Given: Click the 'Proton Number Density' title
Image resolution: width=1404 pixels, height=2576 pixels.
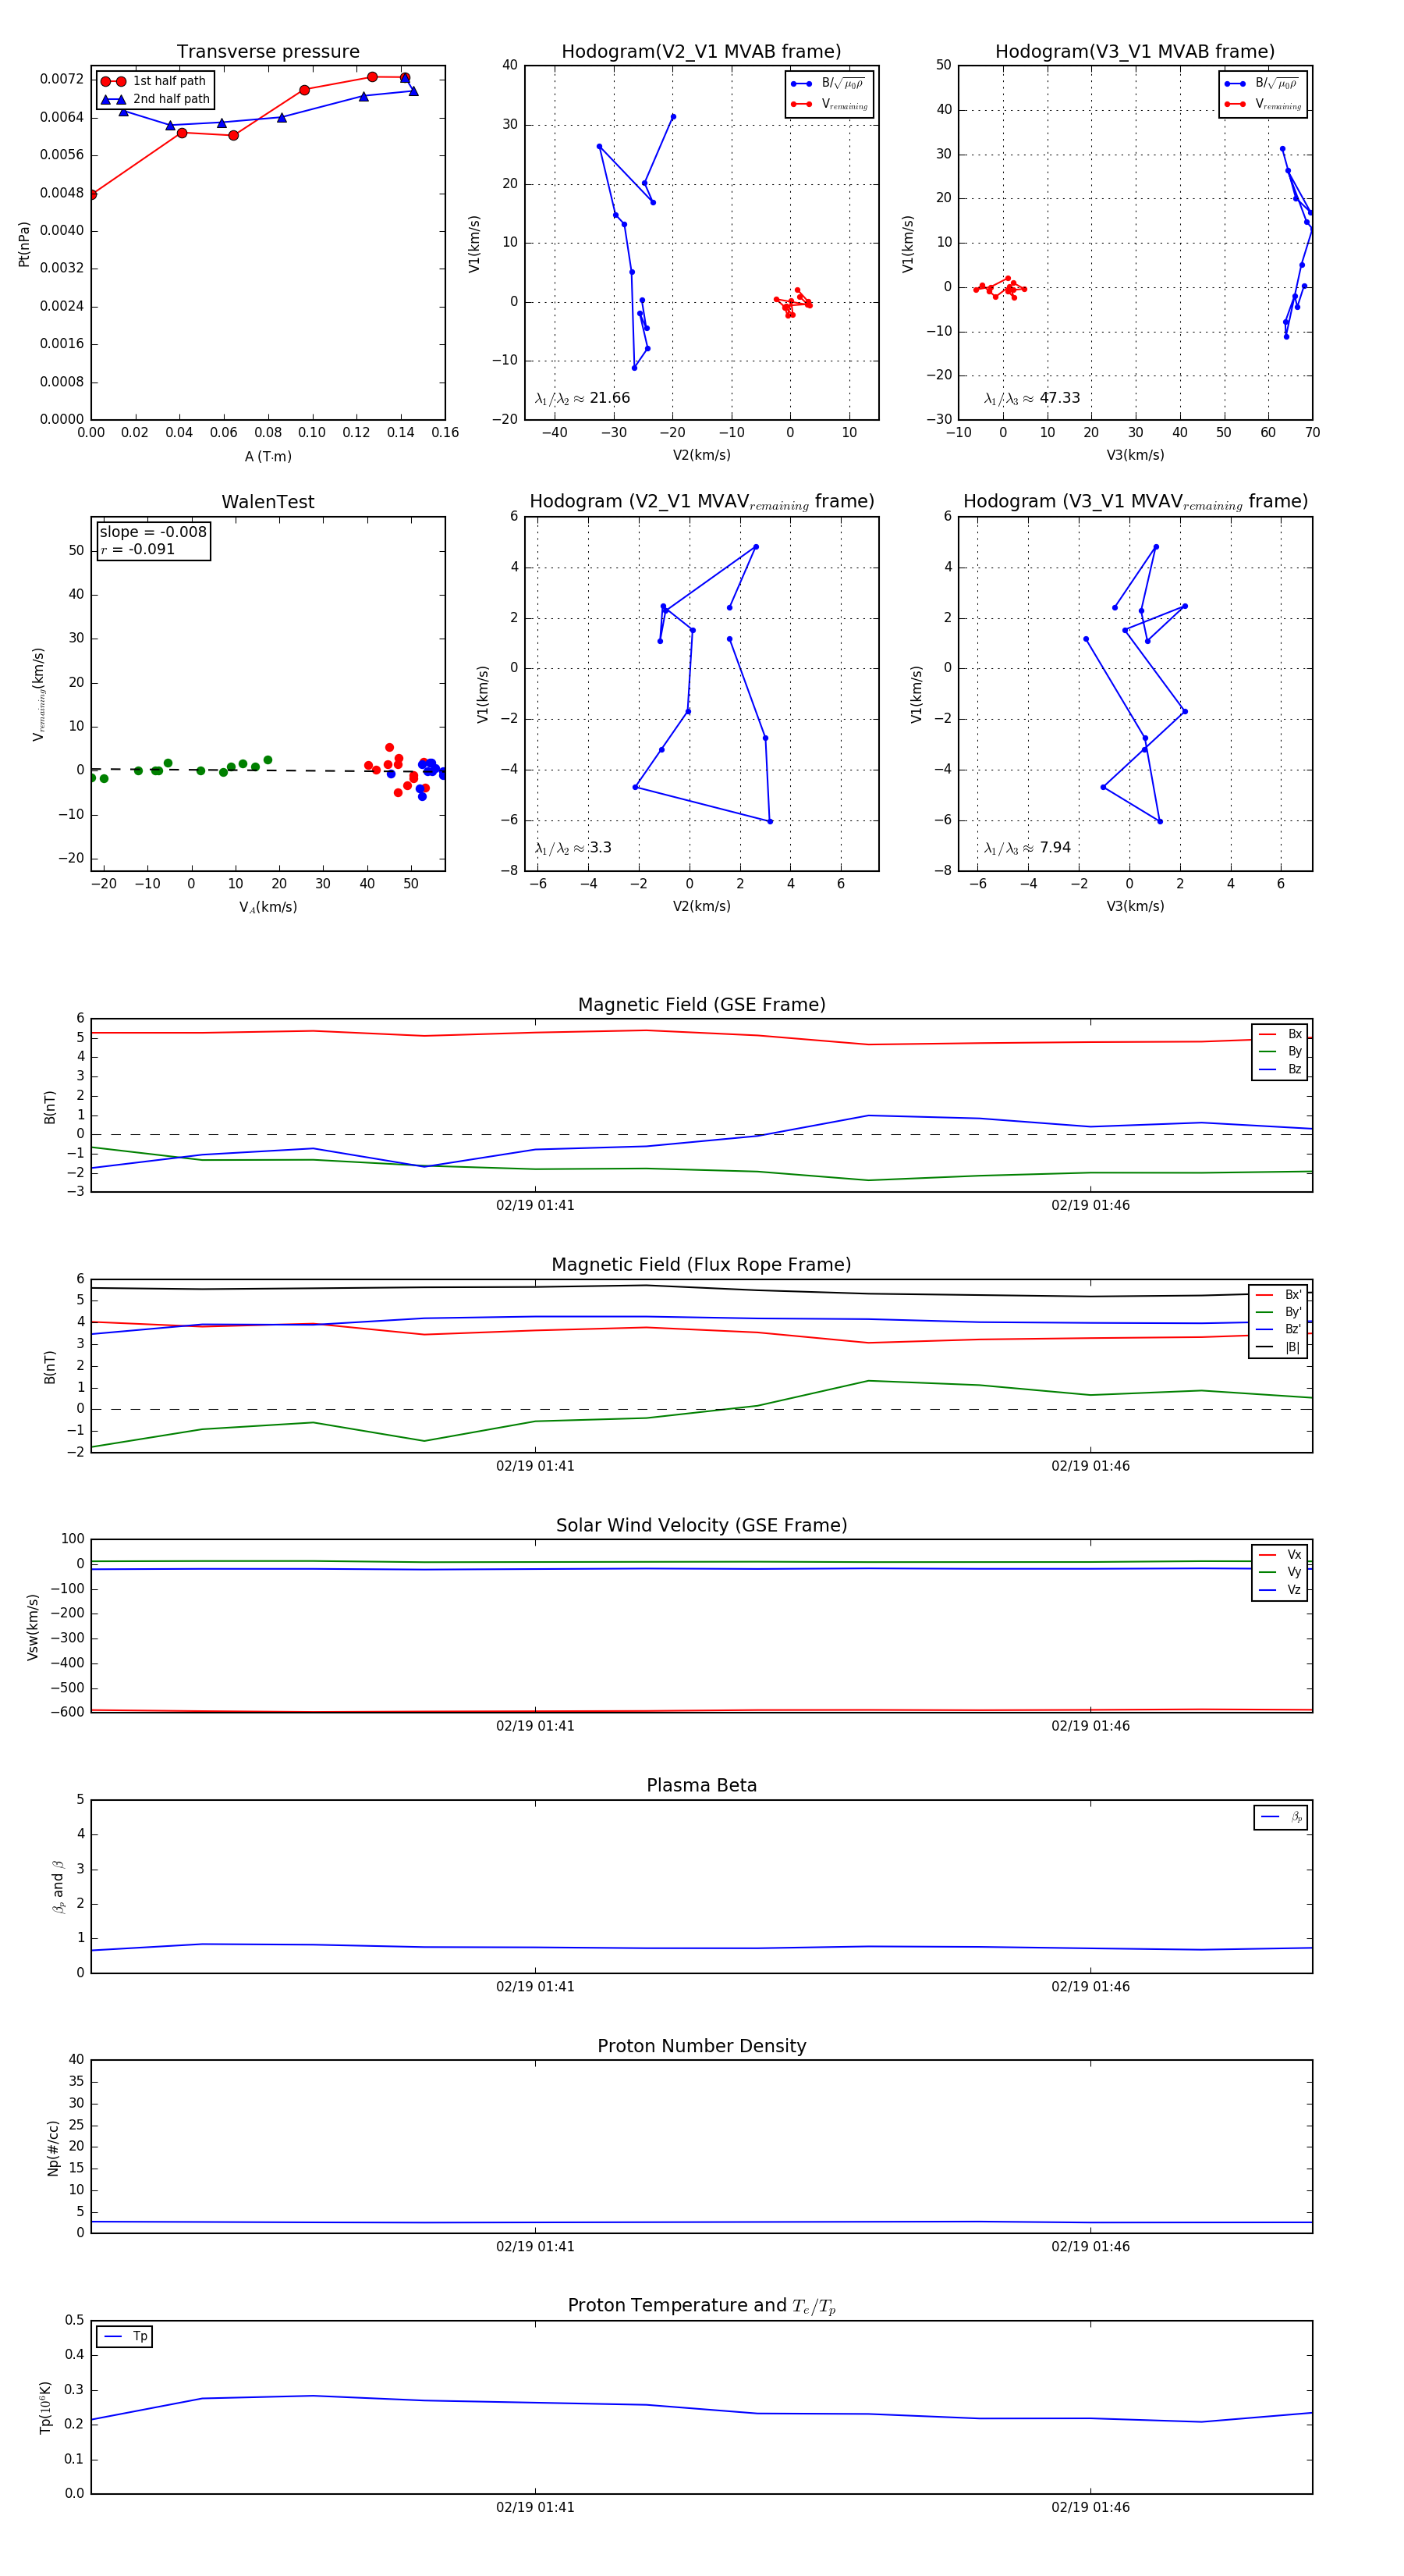Looking at the screenshot, I should click(x=701, y=2046).
